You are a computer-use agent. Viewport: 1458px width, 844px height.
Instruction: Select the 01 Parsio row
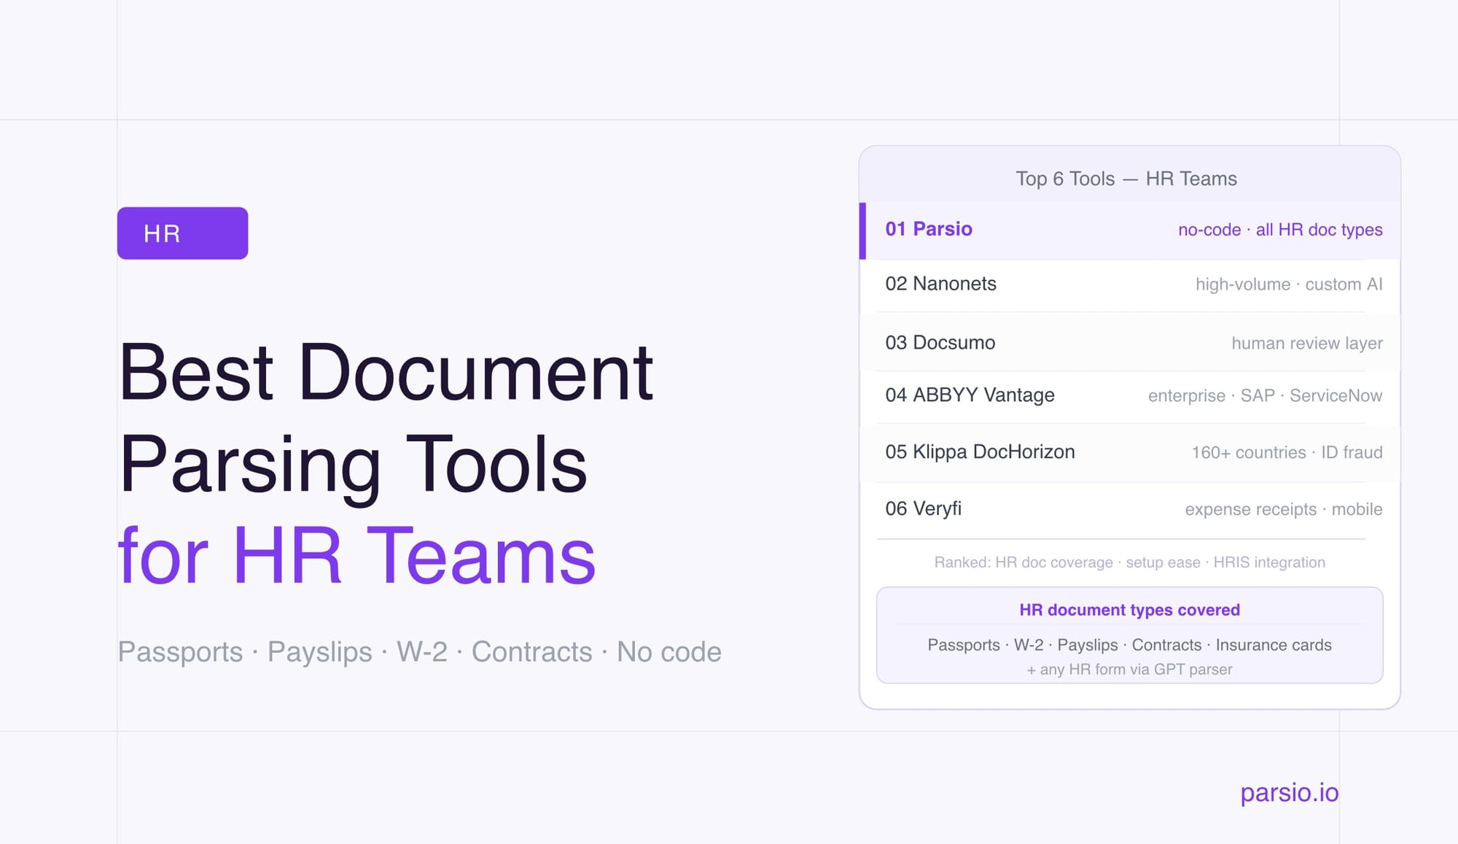tap(1130, 230)
